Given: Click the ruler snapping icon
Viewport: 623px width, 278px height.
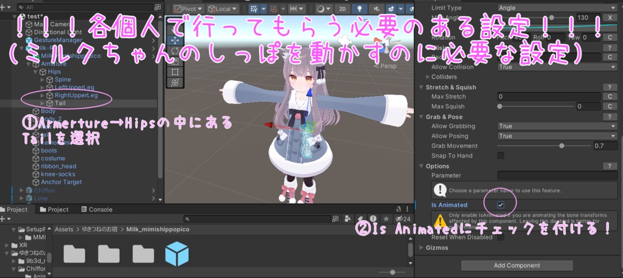Looking at the screenshot, I should pyautogui.click(x=294, y=9).
